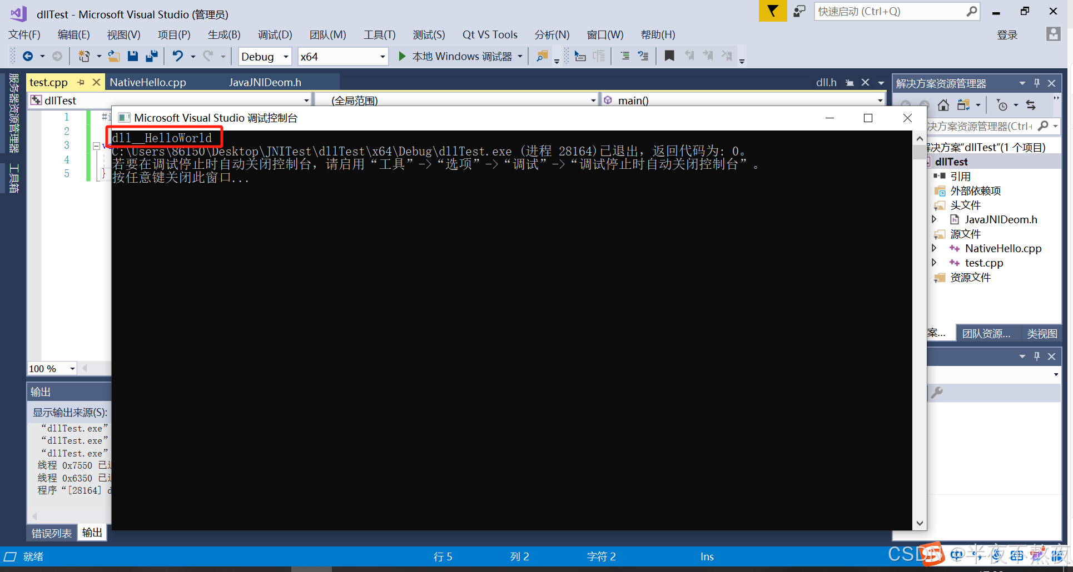Open the editor zoom percentage dropdown

coord(72,368)
